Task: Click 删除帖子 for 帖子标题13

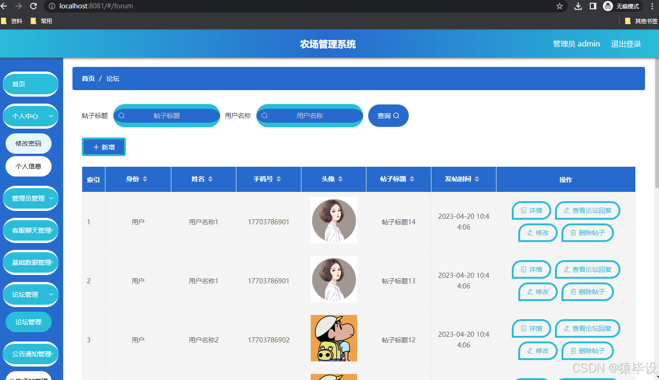Action: tap(587, 292)
